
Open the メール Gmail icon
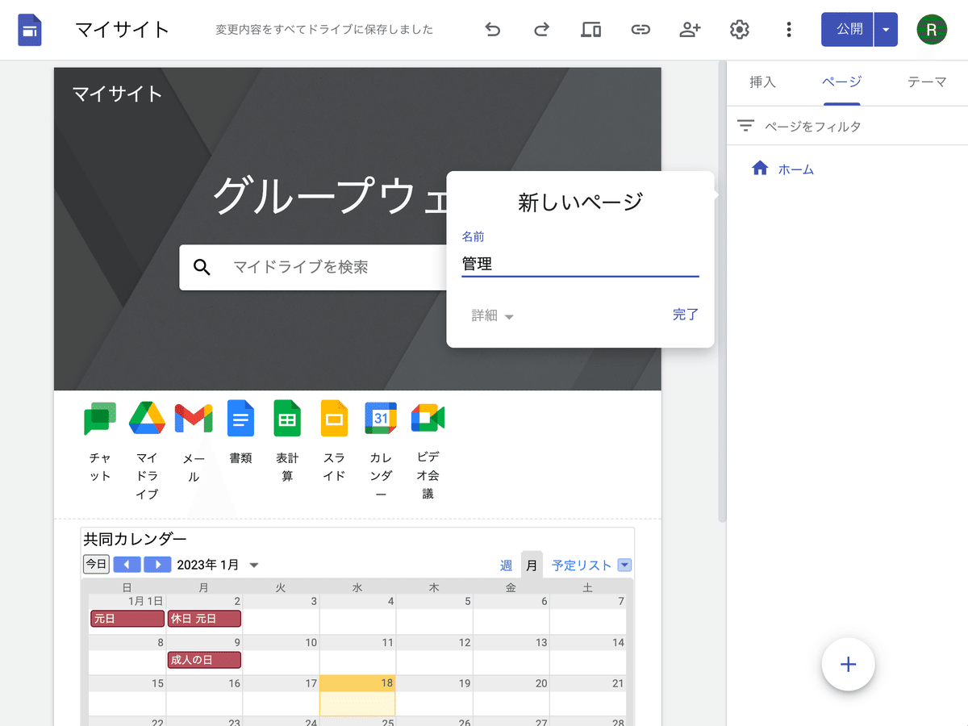click(x=194, y=418)
